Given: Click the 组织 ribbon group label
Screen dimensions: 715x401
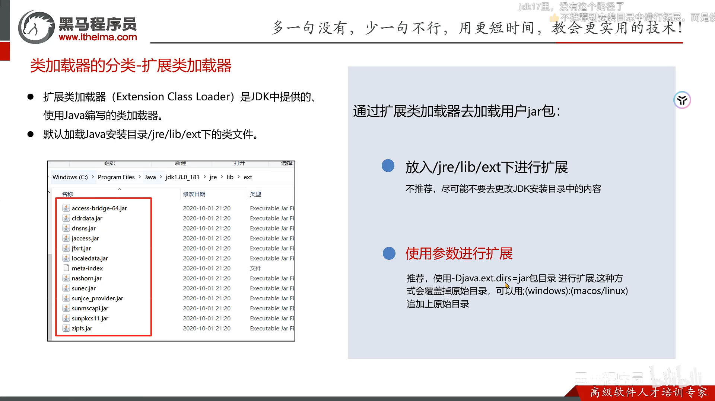Looking at the screenshot, I should point(110,164).
